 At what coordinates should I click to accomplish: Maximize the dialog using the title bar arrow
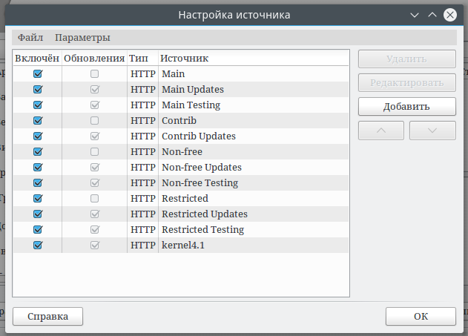click(x=432, y=15)
